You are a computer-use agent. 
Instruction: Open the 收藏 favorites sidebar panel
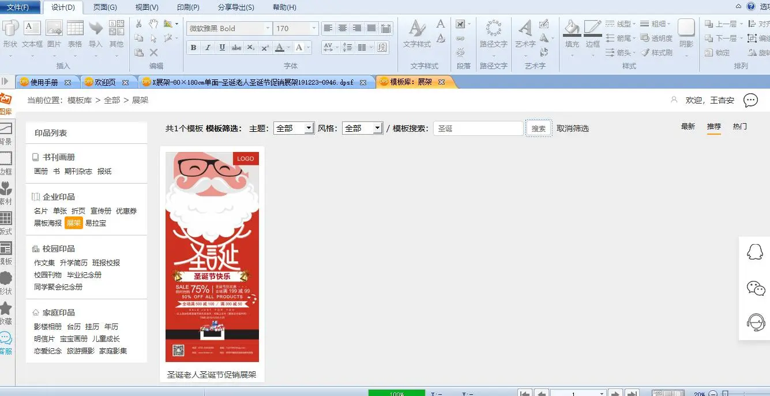6,313
